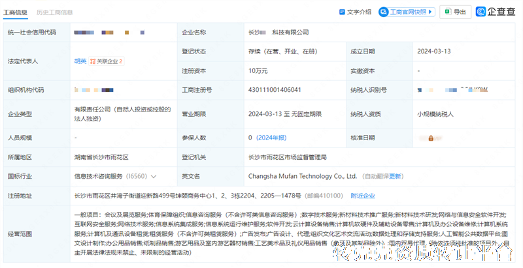Screen dimensions: 523x268
Task: Select business term 2024-03-13 至 无固定期限
Action: coord(285,114)
